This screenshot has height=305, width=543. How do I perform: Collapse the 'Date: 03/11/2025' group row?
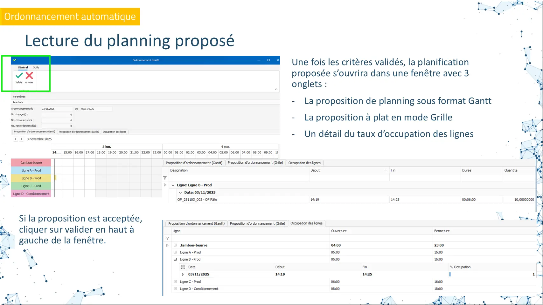[180, 193]
